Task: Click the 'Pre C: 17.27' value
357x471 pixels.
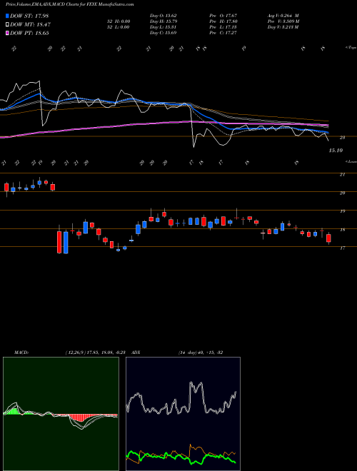Action: [x=224, y=33]
